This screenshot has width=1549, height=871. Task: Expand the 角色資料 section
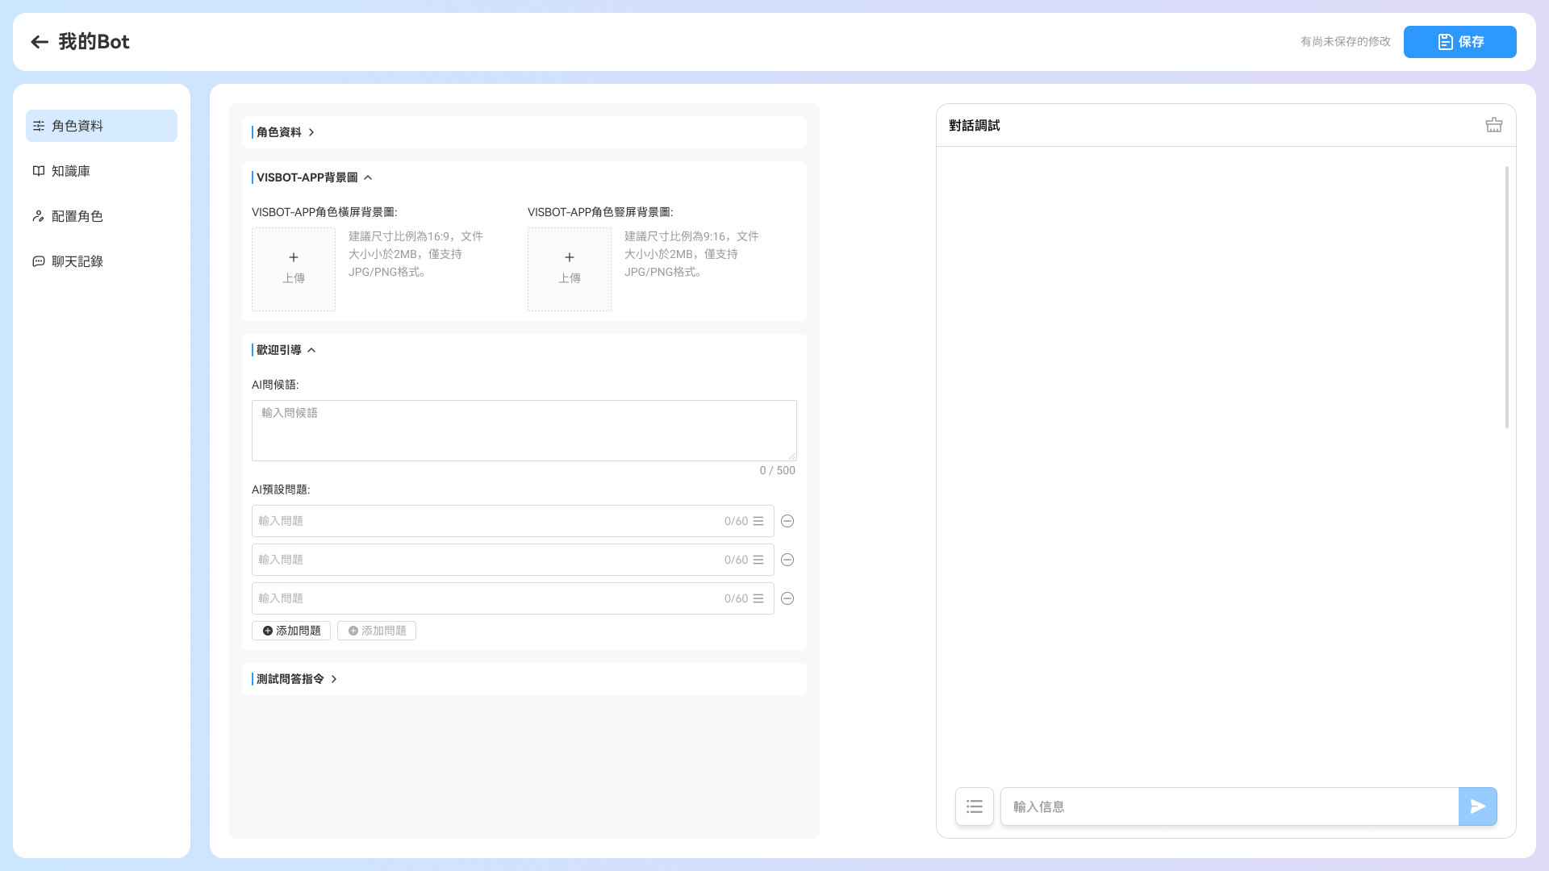(284, 132)
